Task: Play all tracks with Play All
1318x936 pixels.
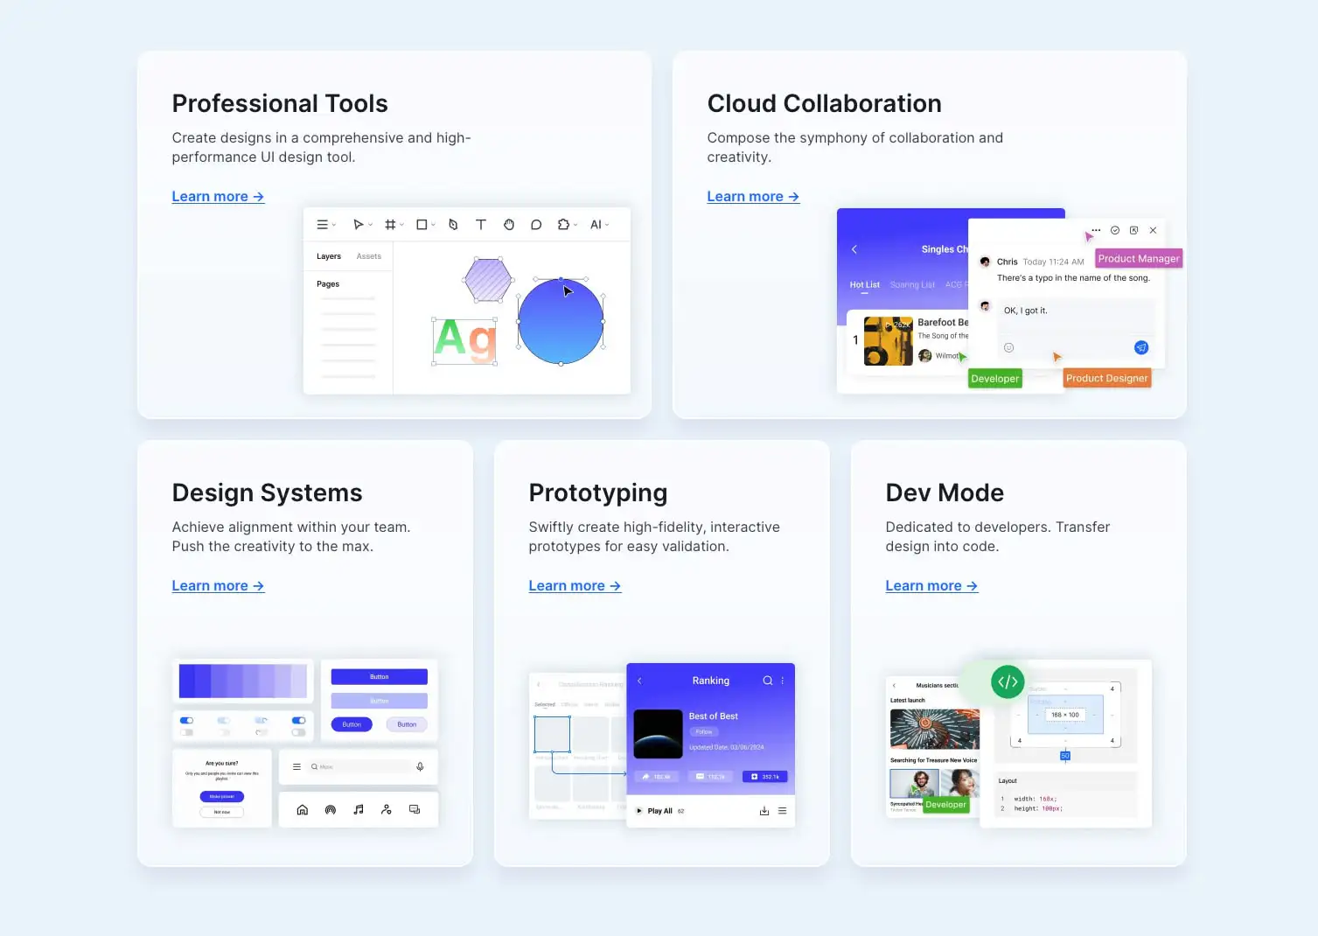Action: (655, 811)
